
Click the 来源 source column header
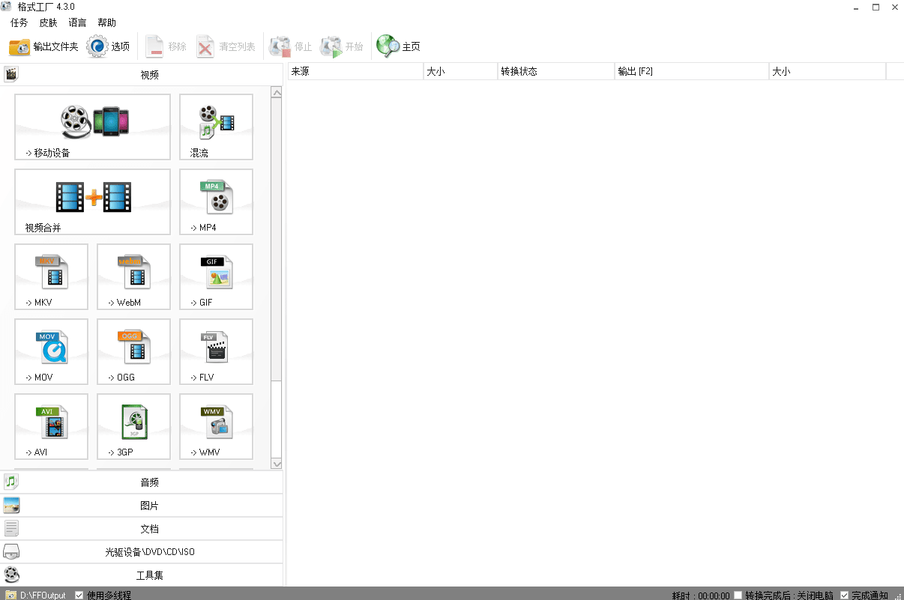pos(355,71)
